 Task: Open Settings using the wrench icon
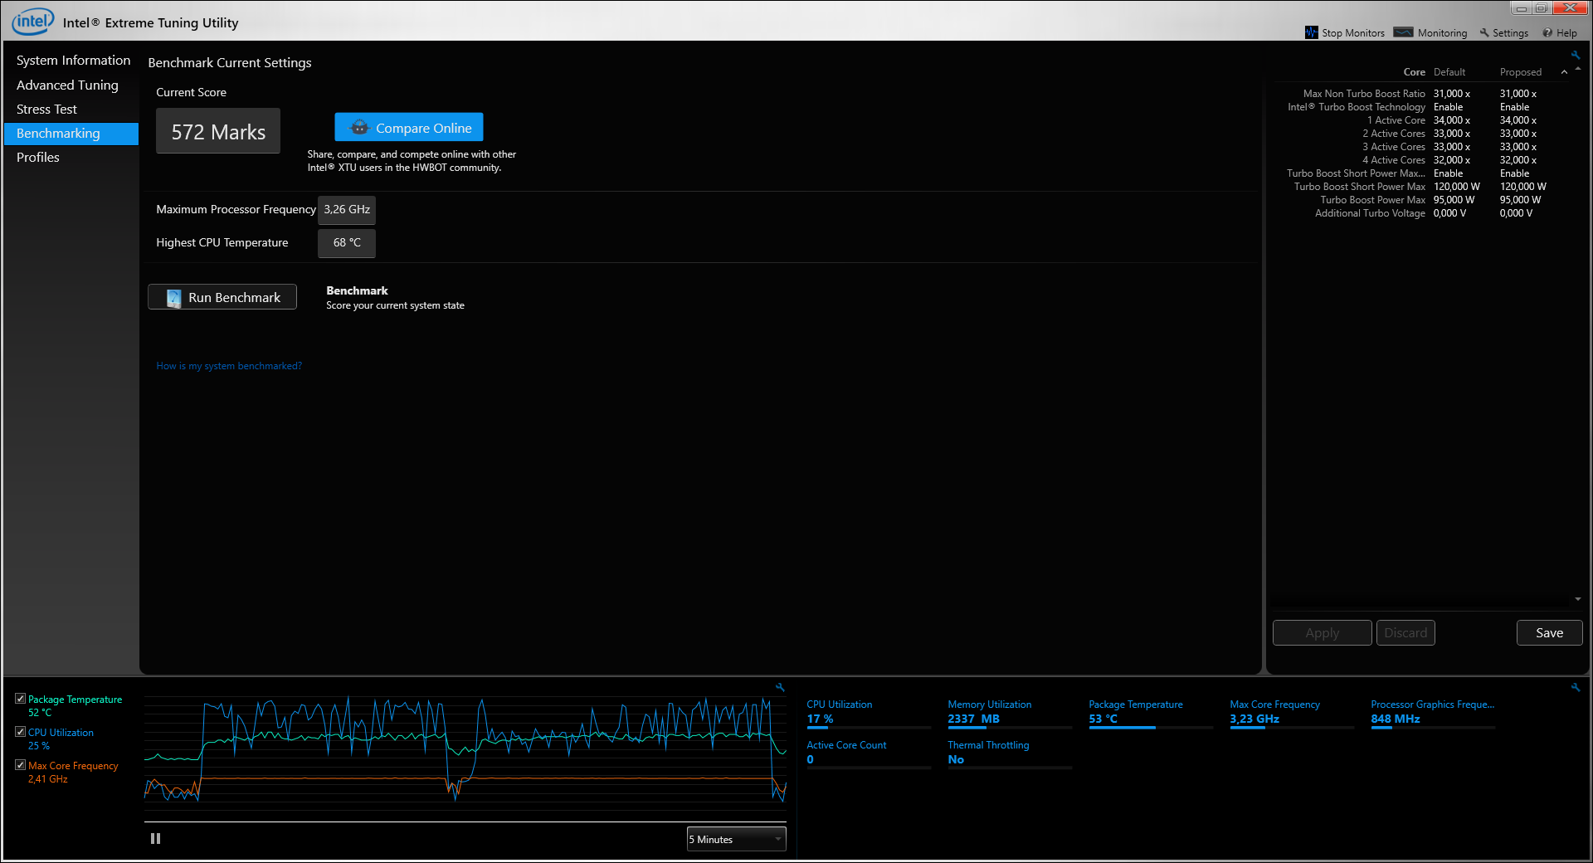[1484, 33]
